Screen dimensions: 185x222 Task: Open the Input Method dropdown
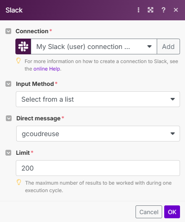(x=98, y=99)
